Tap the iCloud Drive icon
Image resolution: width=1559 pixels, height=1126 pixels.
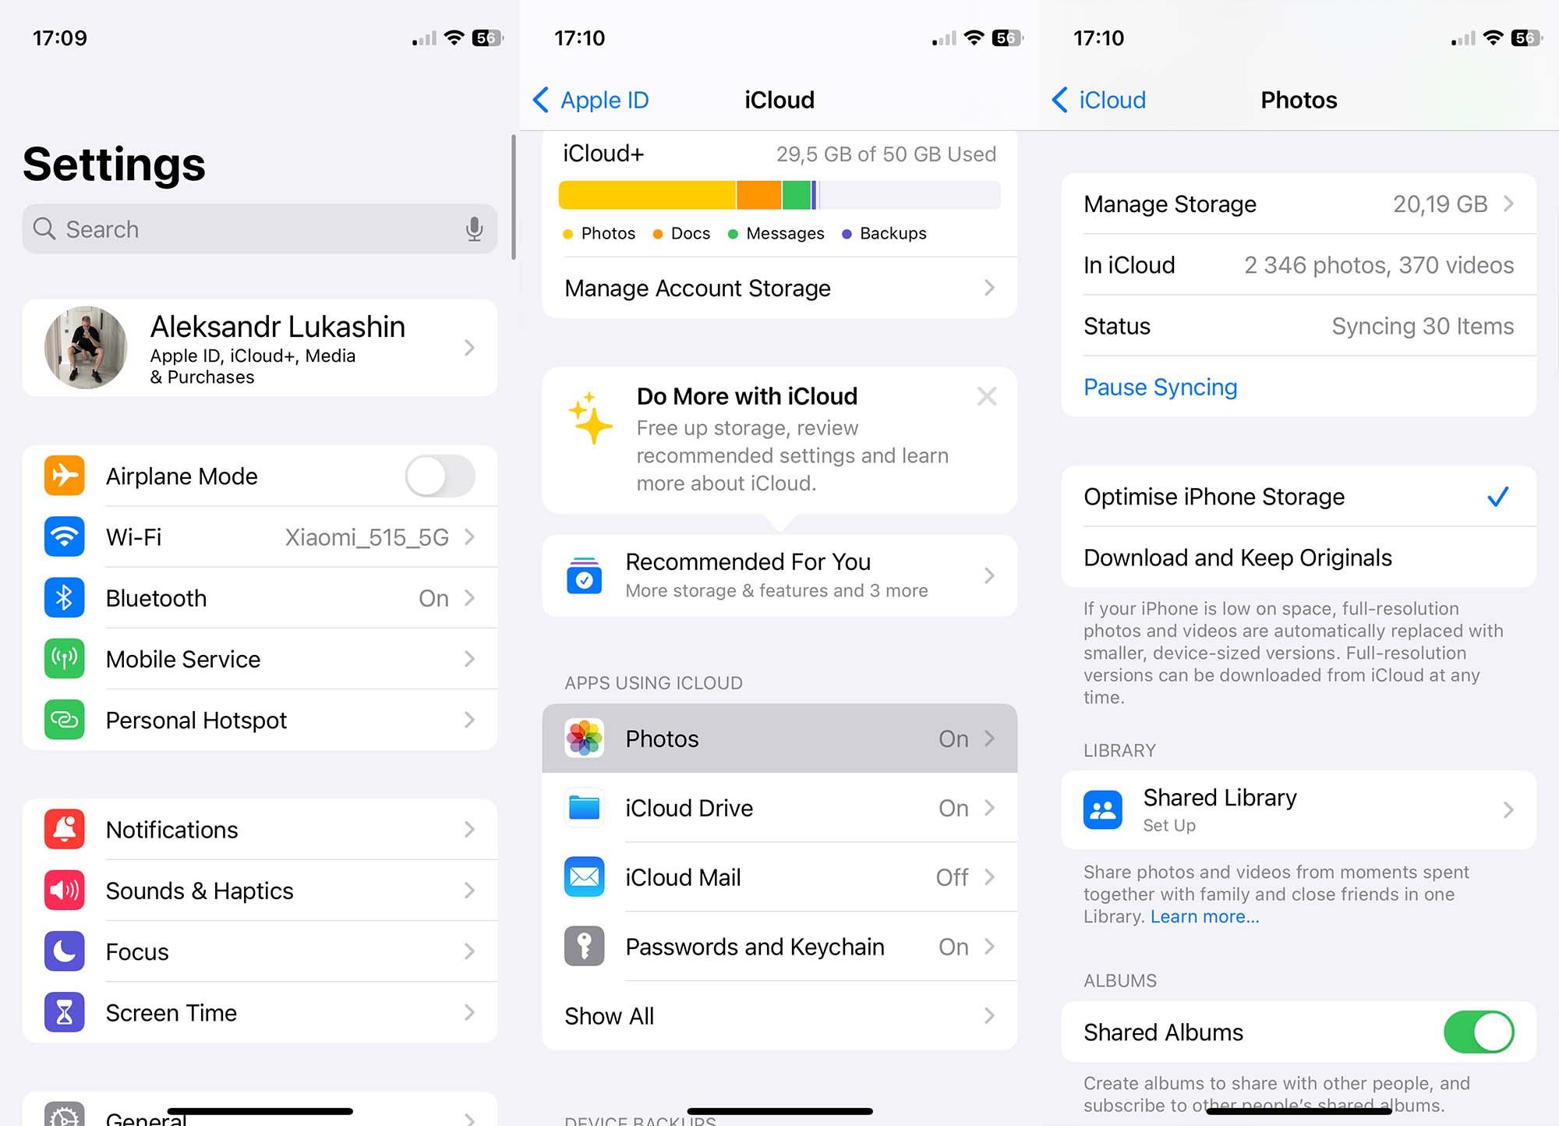point(583,806)
